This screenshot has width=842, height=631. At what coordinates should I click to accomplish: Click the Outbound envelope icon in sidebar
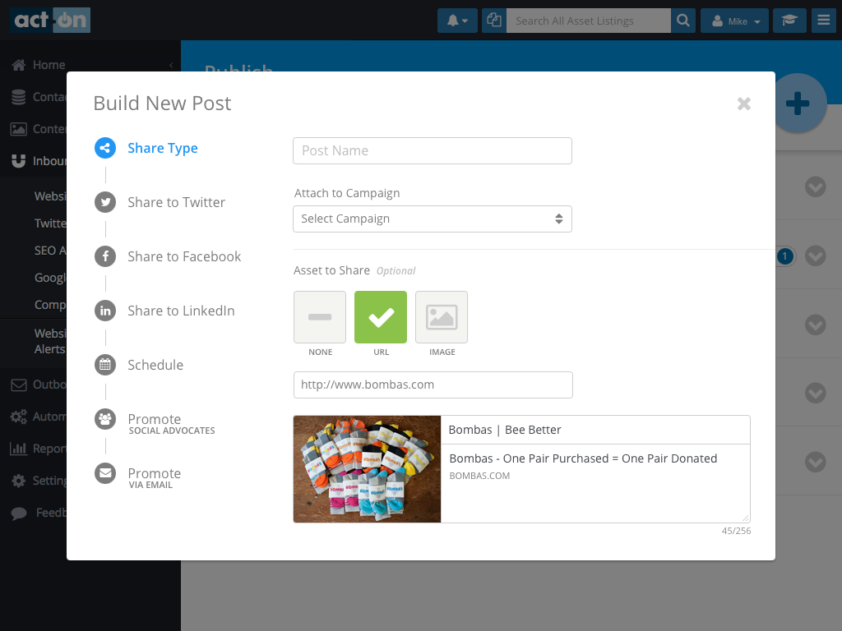coord(19,385)
